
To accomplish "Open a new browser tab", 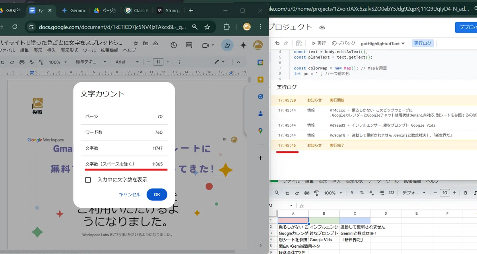I will click(x=191, y=10).
